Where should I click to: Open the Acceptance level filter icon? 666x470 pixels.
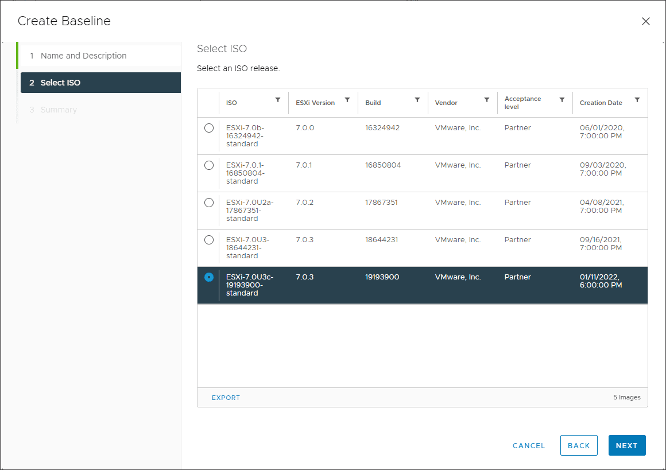point(562,100)
